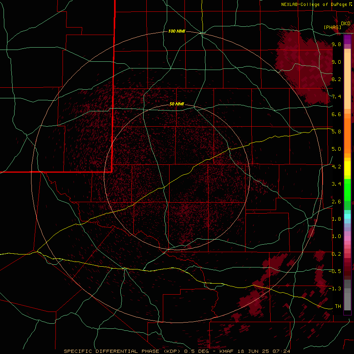Click the NEXLAB-College of DuPage credit text
Image resolution: width=354 pixels, height=354 pixels.
pos(314,4)
